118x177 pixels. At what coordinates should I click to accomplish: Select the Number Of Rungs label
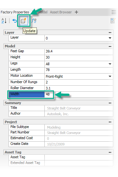click(x=27, y=82)
